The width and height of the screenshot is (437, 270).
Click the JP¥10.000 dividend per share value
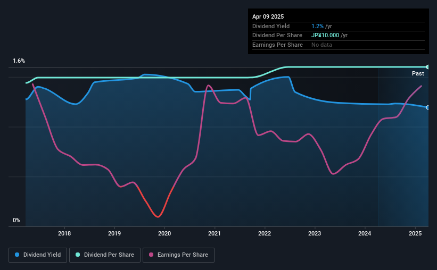[x=325, y=36]
